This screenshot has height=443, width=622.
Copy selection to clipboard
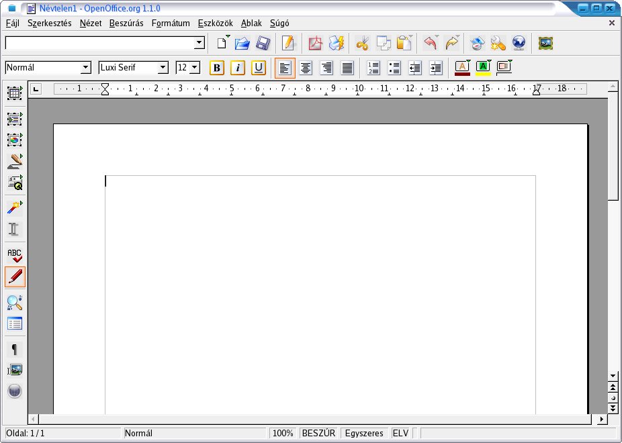point(383,43)
